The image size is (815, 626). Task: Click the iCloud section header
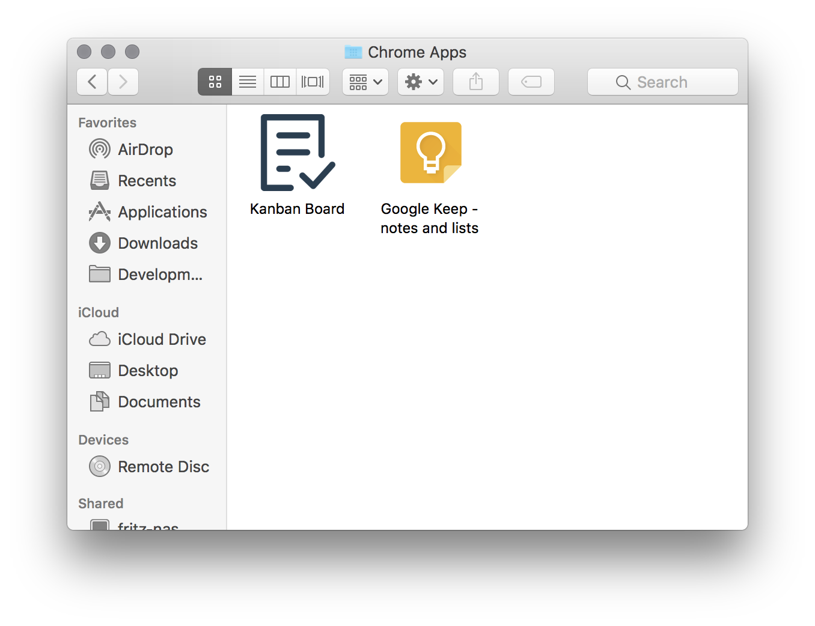point(99,312)
